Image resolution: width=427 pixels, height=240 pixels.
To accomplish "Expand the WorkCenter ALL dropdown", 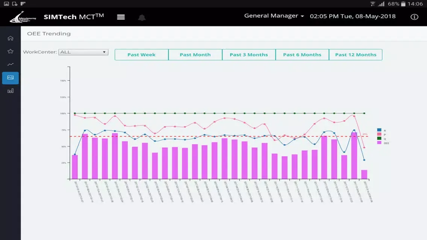I will pos(83,52).
